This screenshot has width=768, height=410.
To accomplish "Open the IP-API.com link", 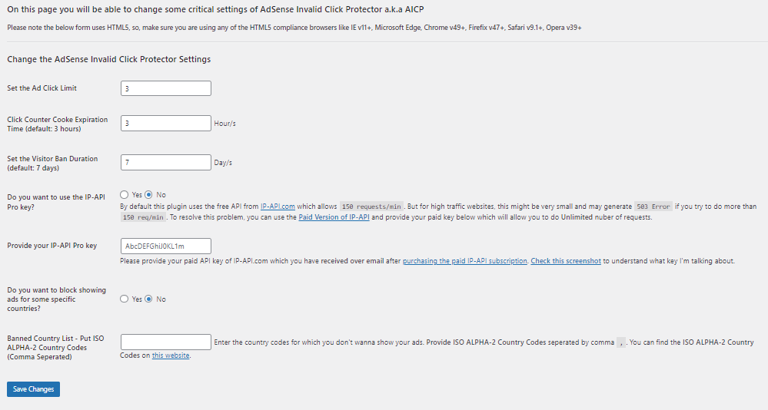I will click(x=278, y=207).
